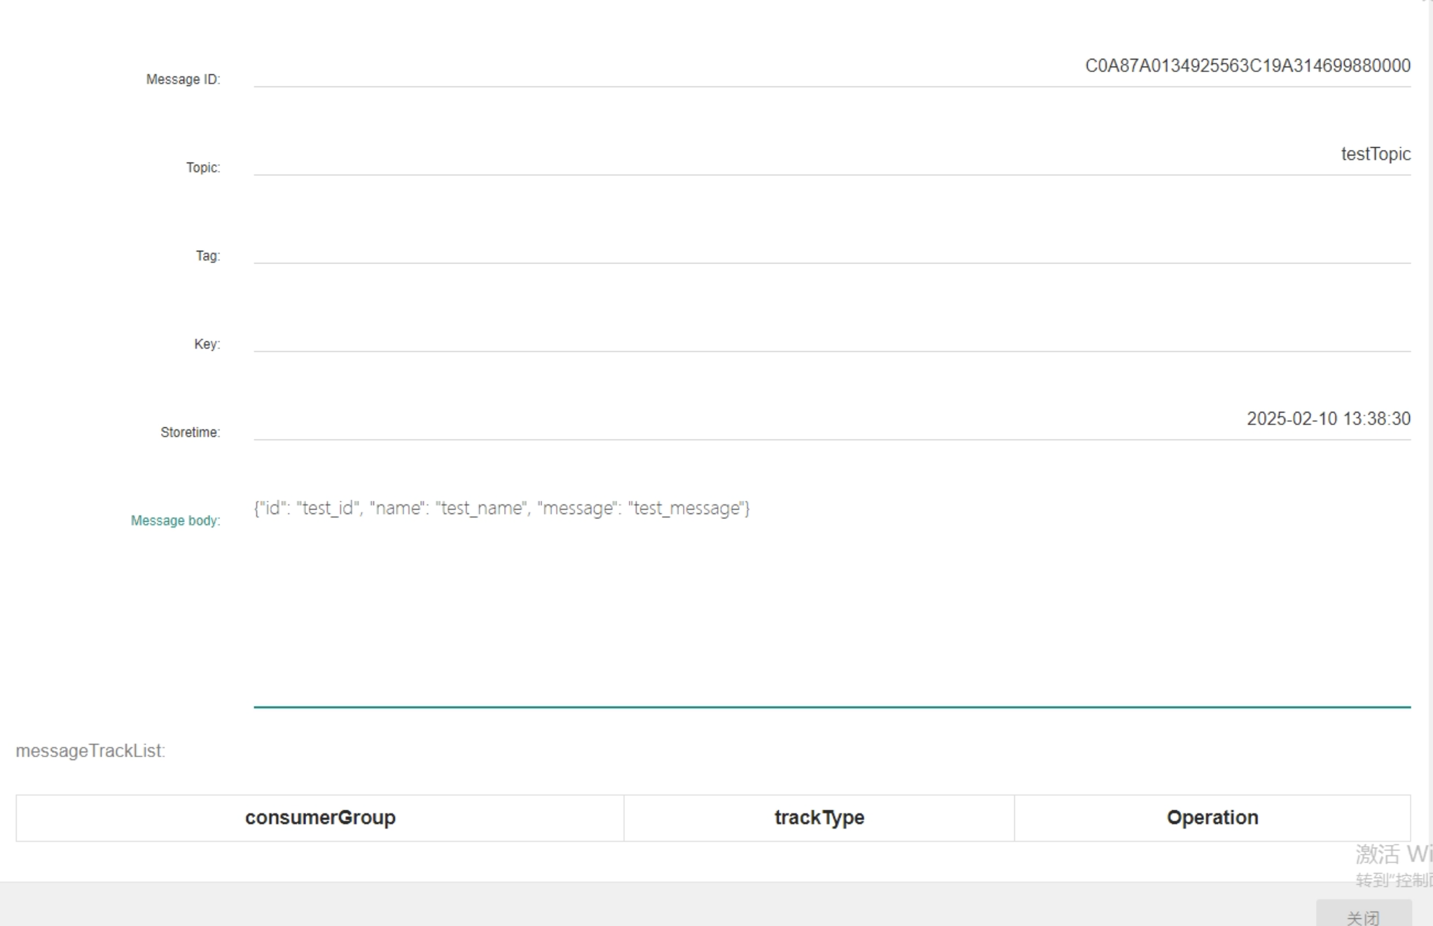1433x926 pixels.
Task: Click the JSON text in the message body
Action: pyautogui.click(x=501, y=508)
